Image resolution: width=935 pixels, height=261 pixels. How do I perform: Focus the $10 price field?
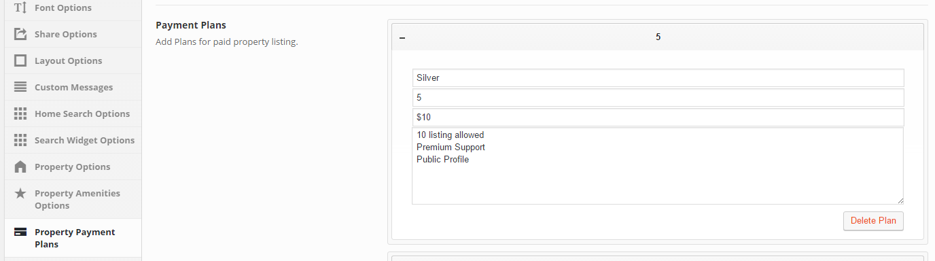point(658,117)
